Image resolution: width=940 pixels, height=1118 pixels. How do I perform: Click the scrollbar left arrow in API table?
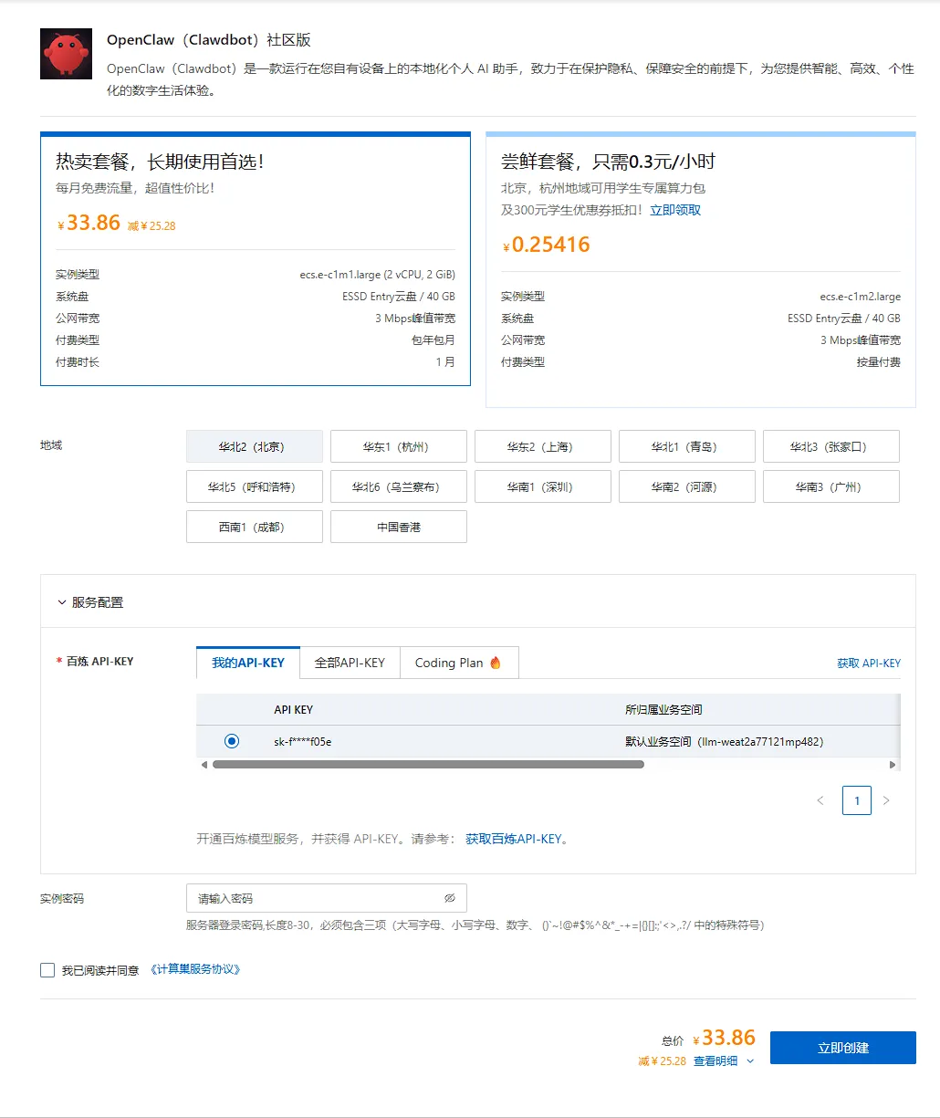(x=204, y=765)
